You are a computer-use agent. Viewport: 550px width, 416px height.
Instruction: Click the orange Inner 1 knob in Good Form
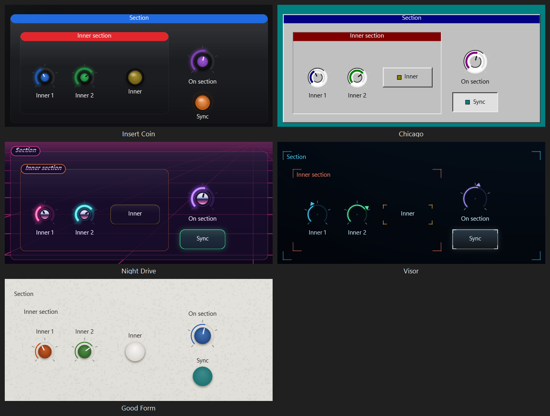(45, 351)
